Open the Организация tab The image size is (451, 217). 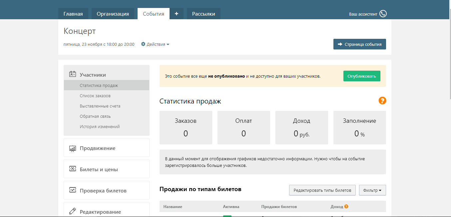point(113,14)
